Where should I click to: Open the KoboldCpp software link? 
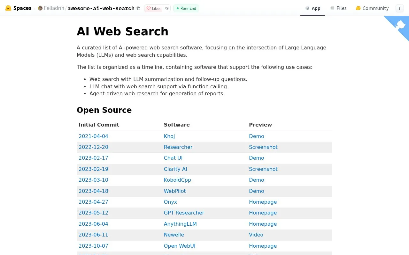177,180
